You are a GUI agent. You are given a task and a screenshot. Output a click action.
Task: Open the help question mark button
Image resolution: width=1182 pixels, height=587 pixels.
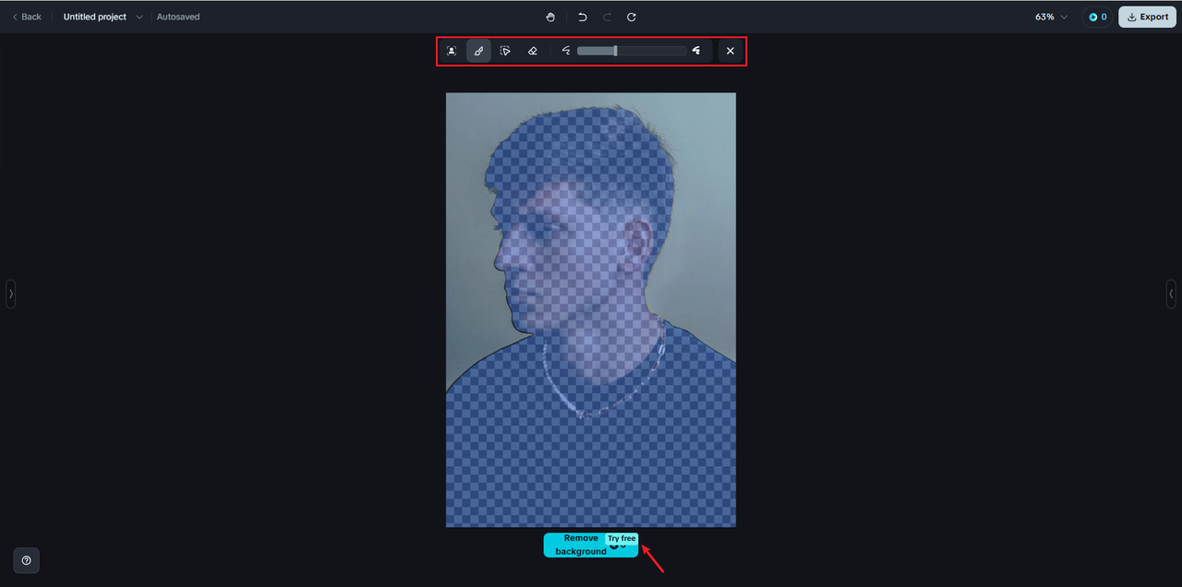pyautogui.click(x=26, y=560)
